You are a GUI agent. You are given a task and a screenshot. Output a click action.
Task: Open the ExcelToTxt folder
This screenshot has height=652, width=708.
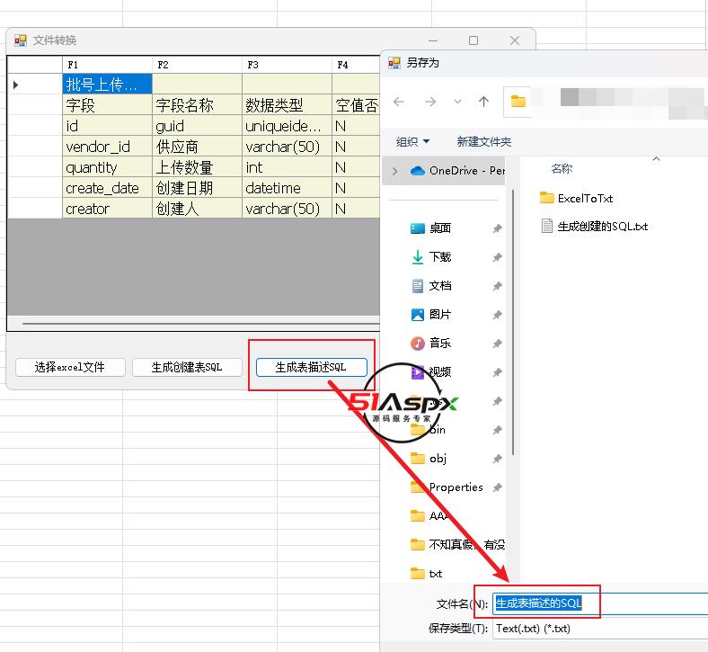point(584,198)
